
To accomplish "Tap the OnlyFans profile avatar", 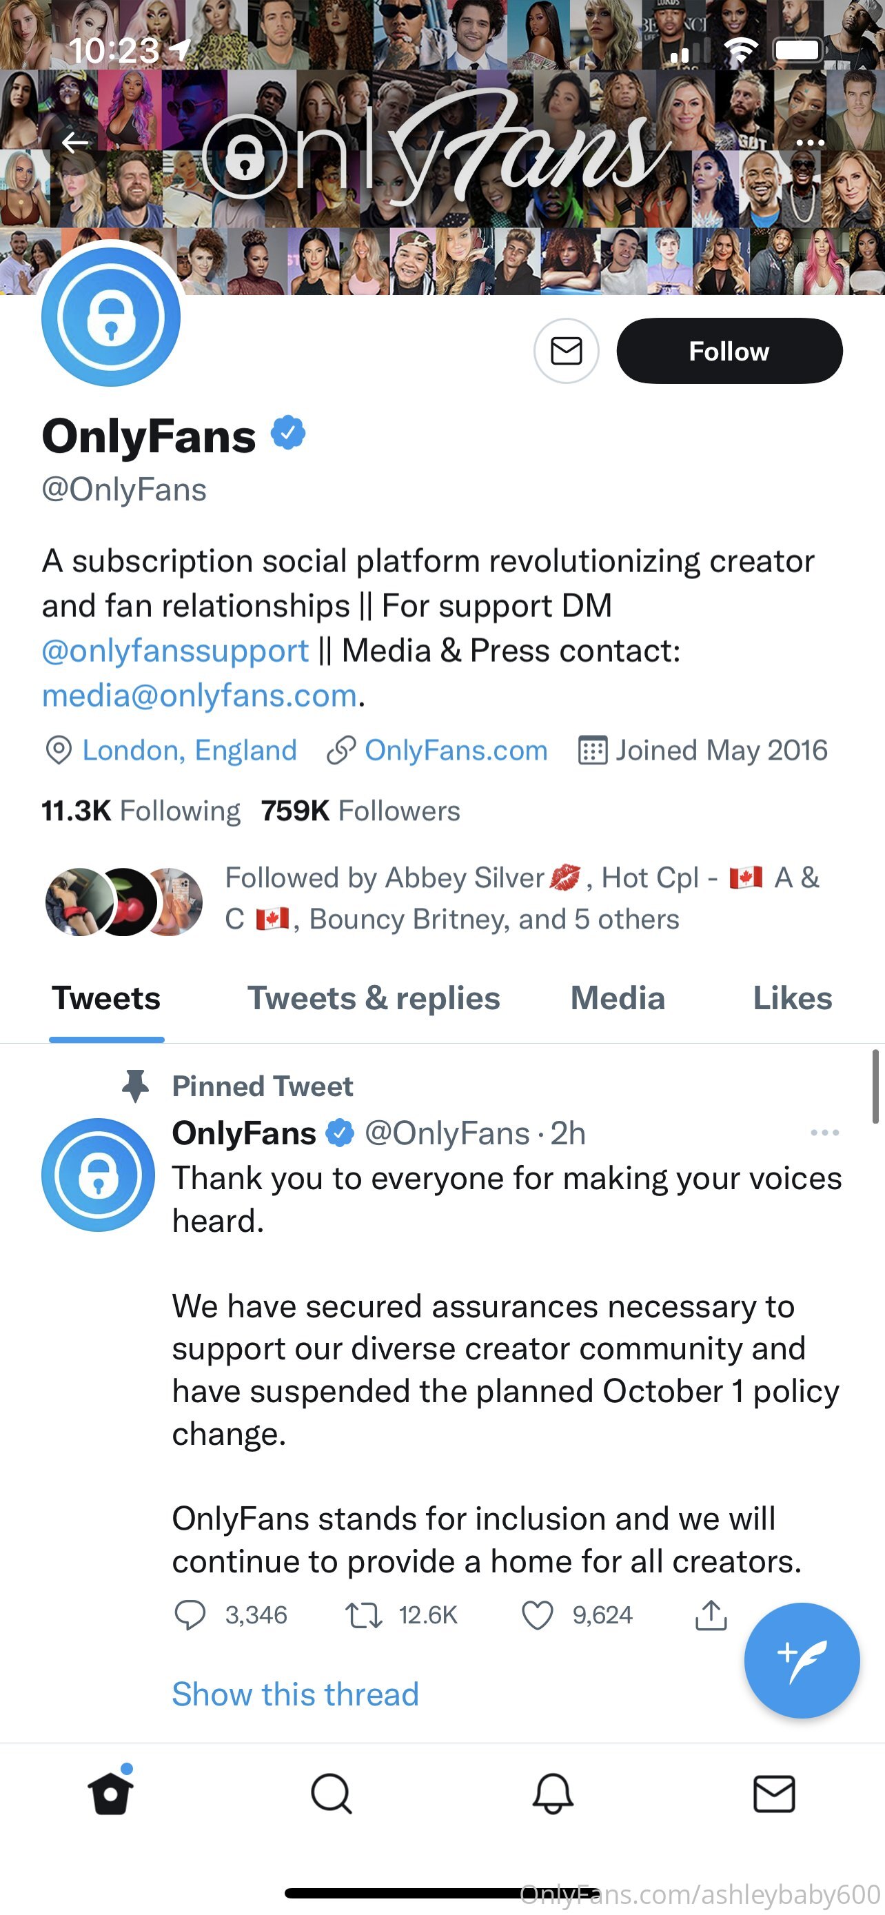I will [111, 316].
